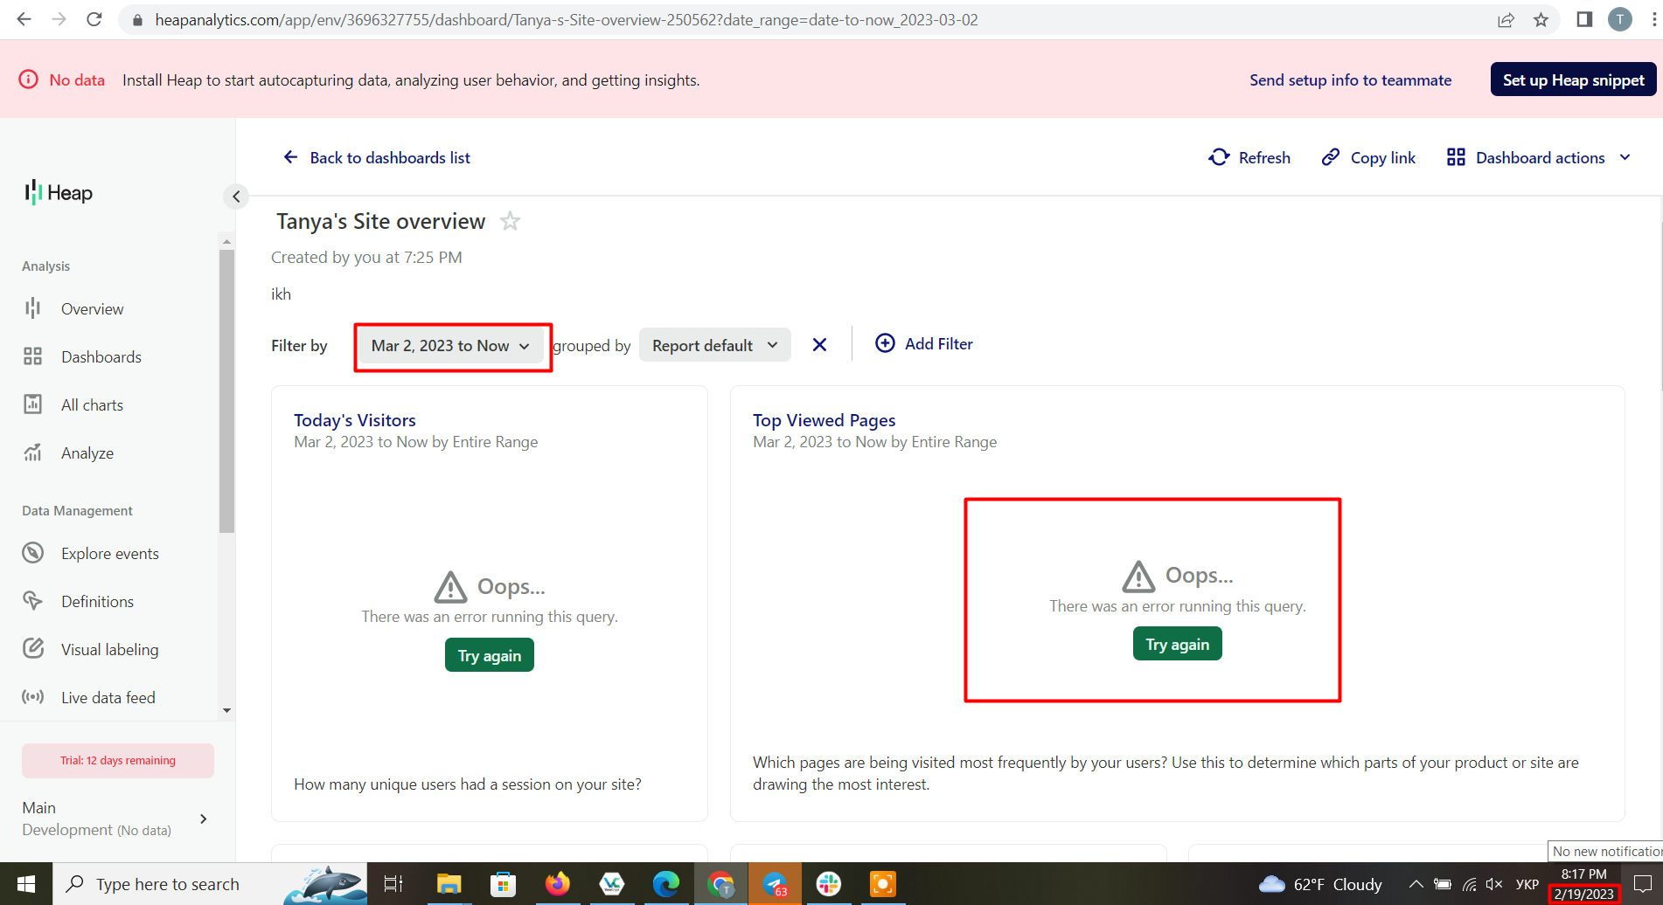The image size is (1663, 905).
Task: Open Dashboard actions dropdown
Action: [x=1539, y=158]
